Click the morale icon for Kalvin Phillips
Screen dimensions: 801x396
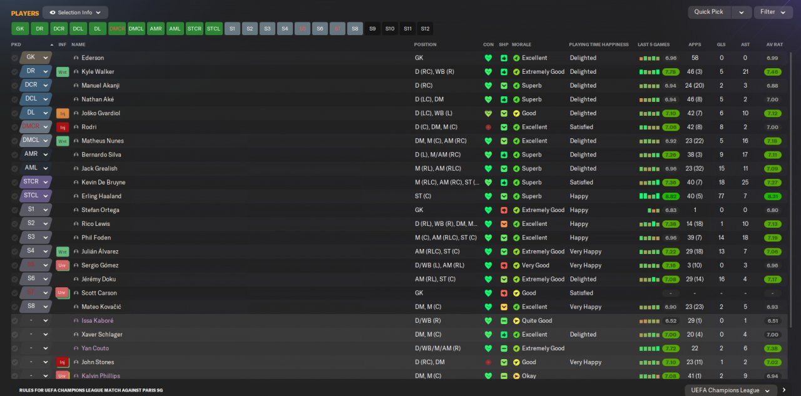(x=516, y=376)
